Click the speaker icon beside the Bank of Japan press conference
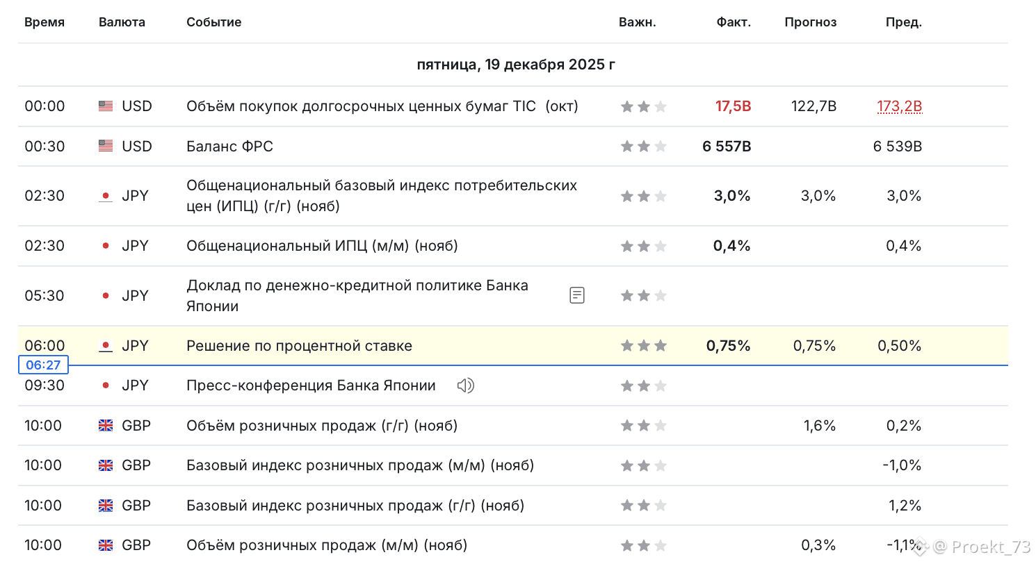This screenshot has height=564, width=1036. coord(465,385)
